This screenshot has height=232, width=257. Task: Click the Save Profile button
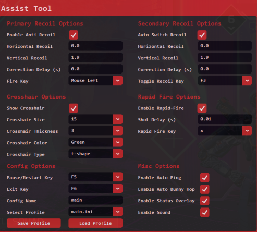click(34, 223)
